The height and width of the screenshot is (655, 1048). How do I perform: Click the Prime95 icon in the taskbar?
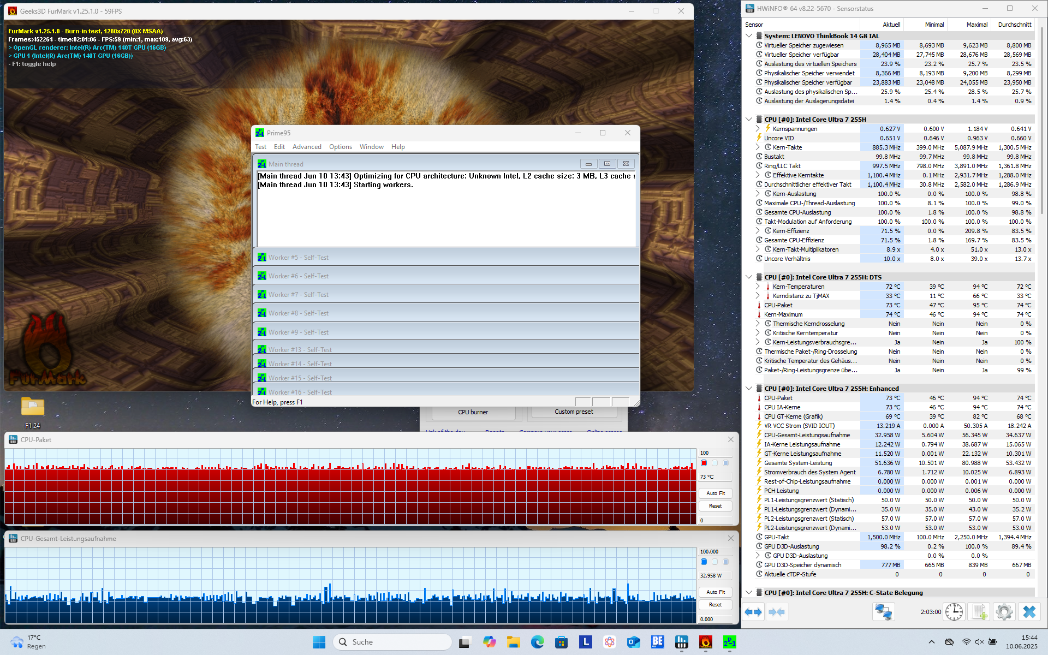point(729,642)
